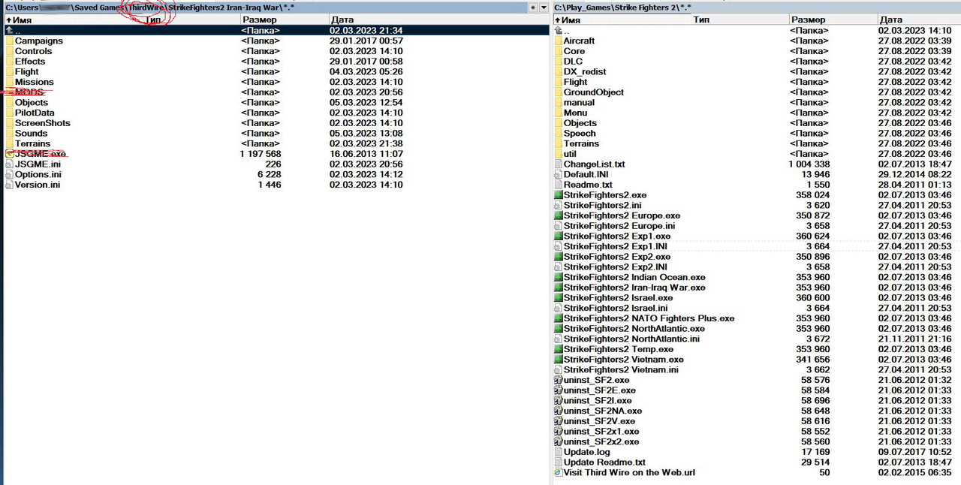Select the Flight folder name in left pane

[27, 72]
